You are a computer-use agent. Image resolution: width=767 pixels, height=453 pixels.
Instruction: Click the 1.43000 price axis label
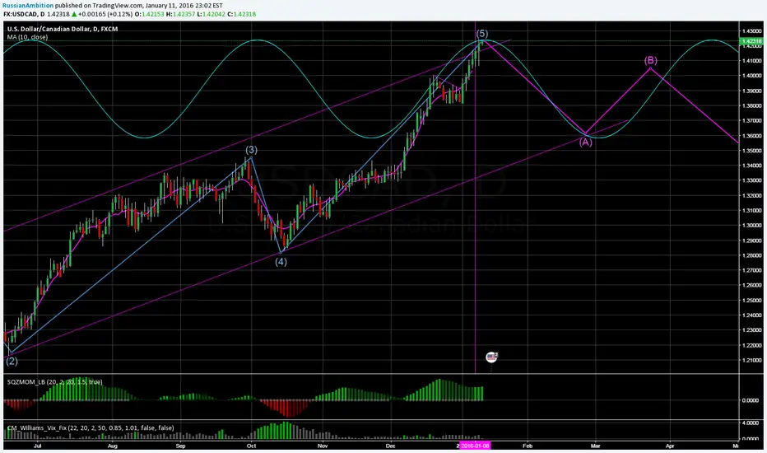(752, 30)
